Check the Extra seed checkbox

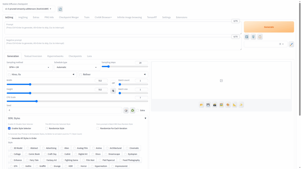coord(138,110)
